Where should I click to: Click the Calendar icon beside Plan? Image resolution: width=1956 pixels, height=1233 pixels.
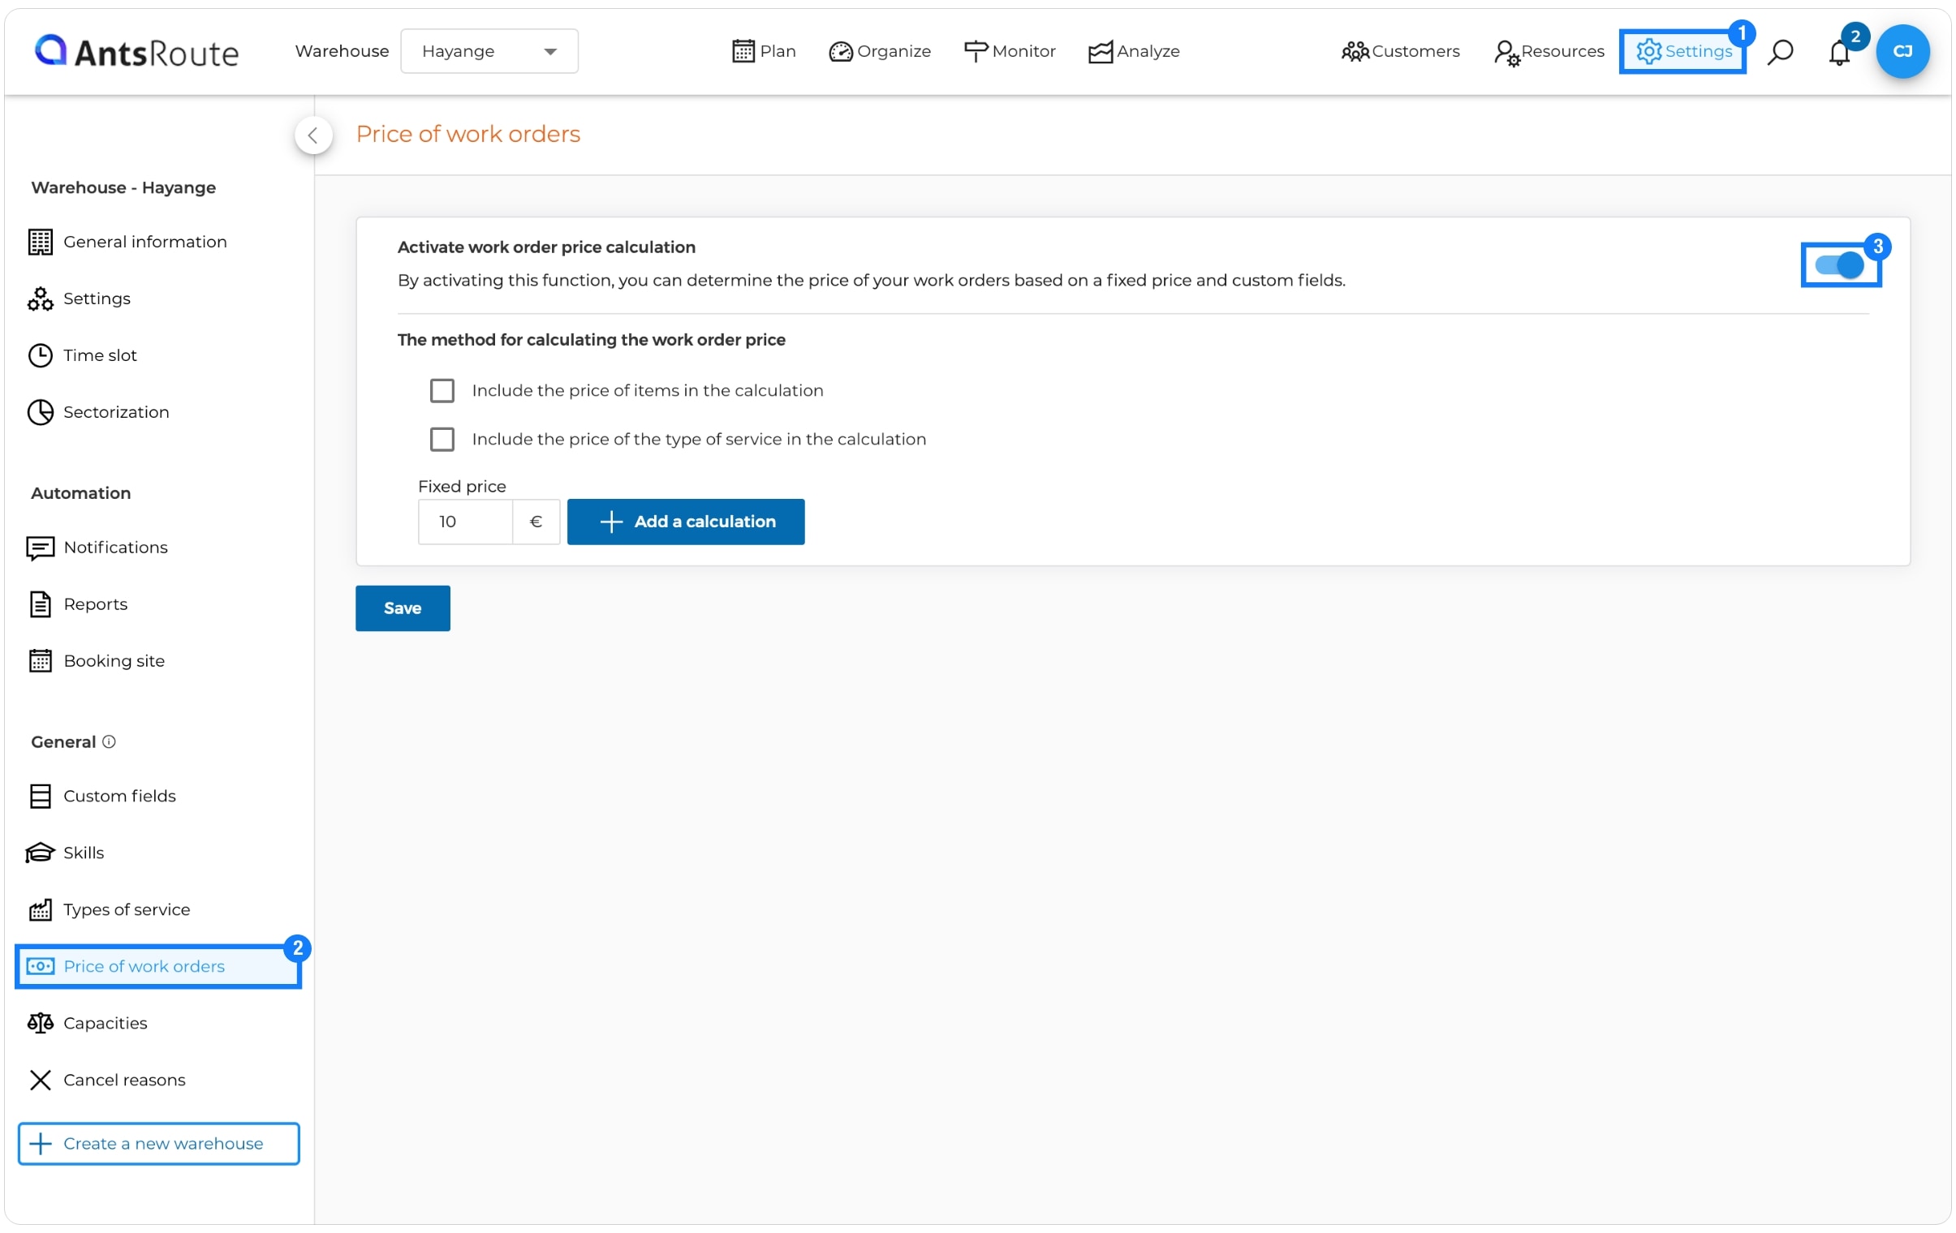tap(743, 51)
